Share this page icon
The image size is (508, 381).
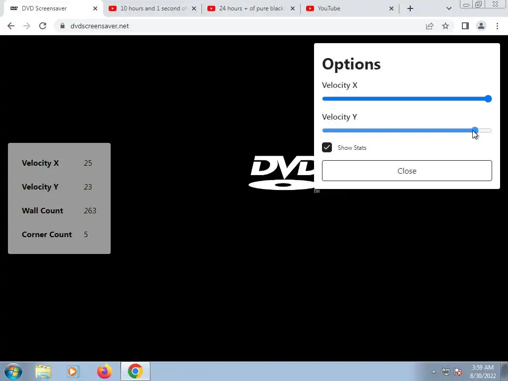click(430, 26)
